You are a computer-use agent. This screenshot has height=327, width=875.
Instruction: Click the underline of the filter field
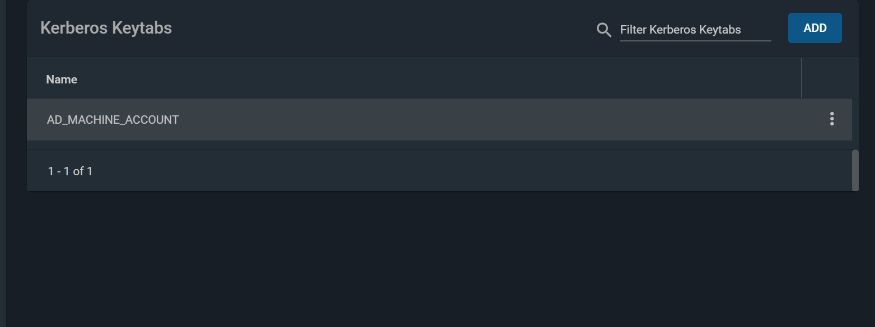pos(695,41)
